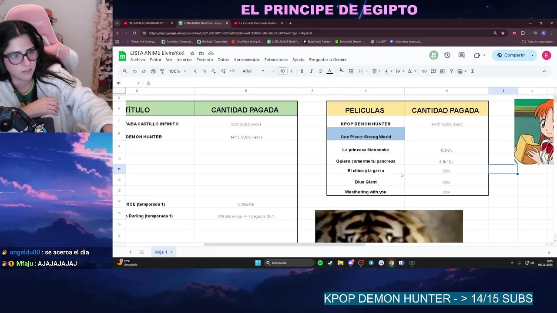Undo the last action
557x313 pixels.
tap(134, 71)
